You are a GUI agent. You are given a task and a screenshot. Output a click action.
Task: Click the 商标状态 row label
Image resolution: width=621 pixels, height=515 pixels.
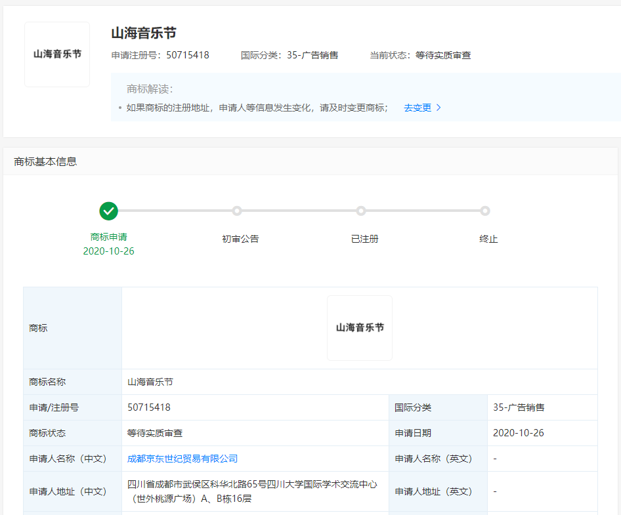pos(47,433)
